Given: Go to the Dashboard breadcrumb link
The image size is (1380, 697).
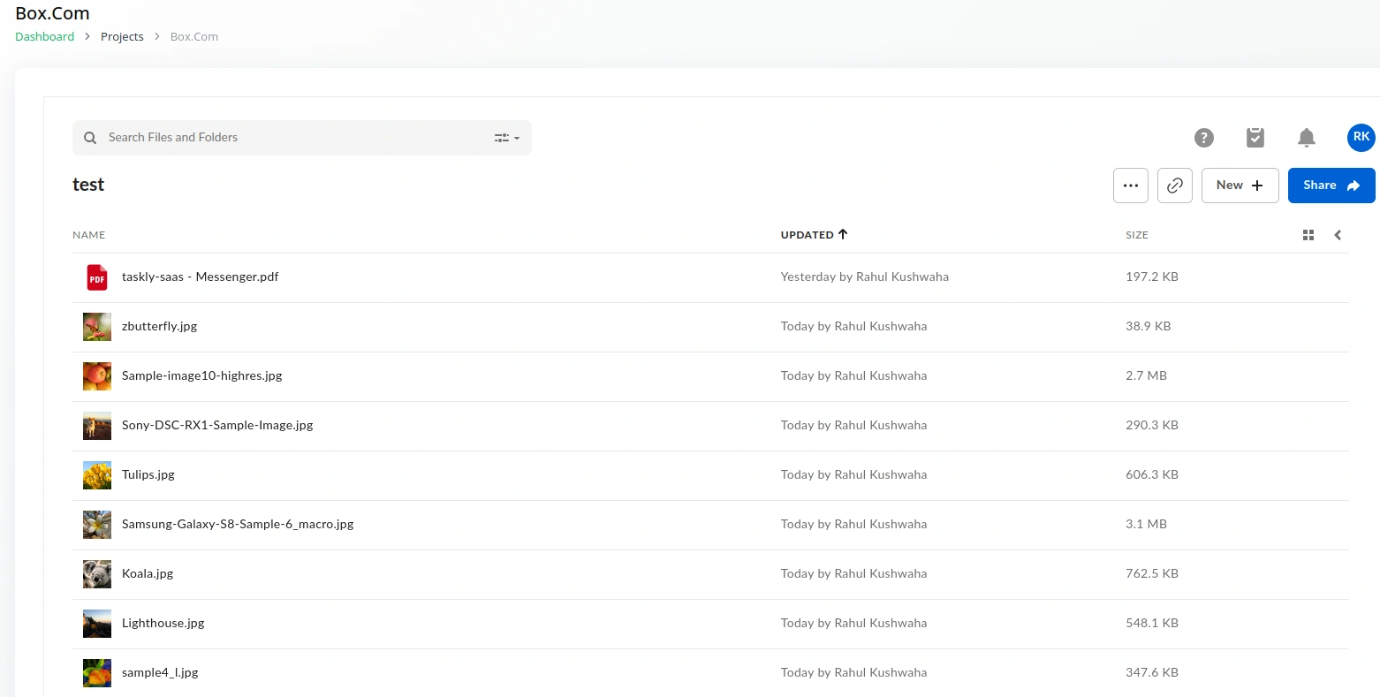Looking at the screenshot, I should click(45, 36).
